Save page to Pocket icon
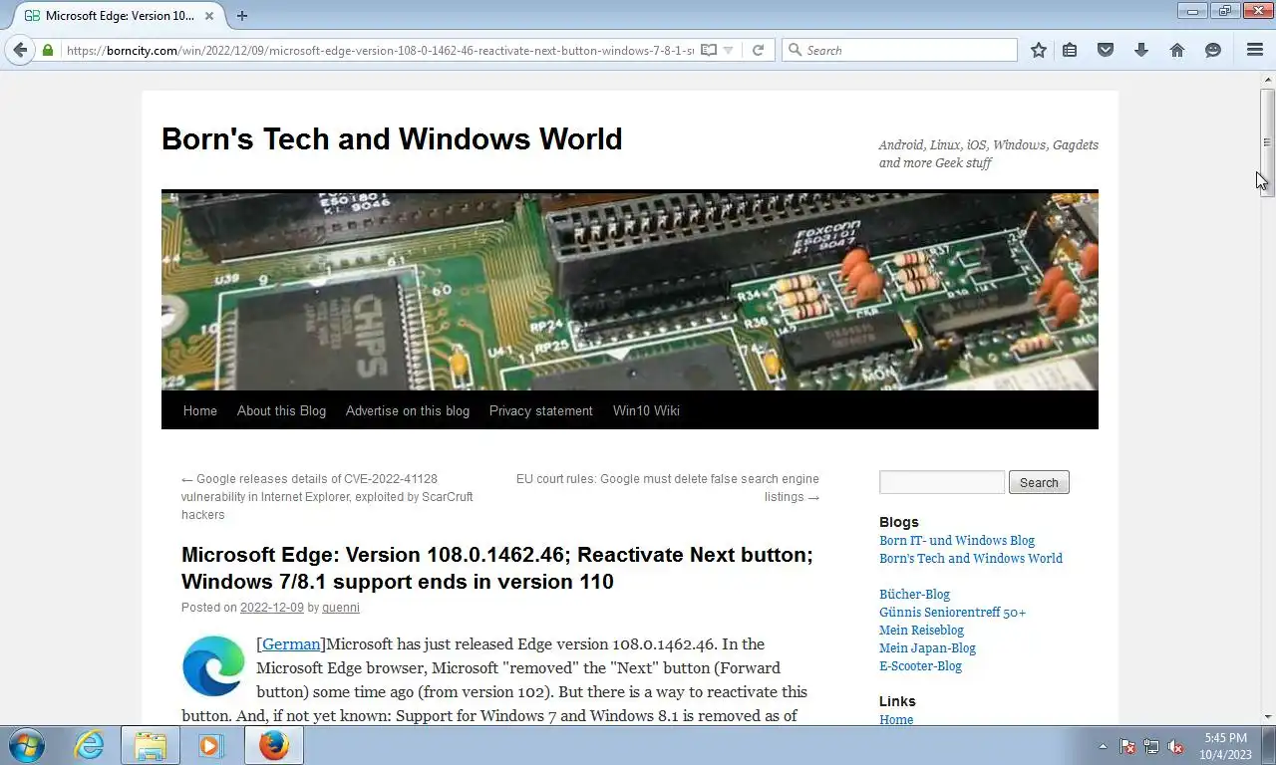 point(1106,50)
